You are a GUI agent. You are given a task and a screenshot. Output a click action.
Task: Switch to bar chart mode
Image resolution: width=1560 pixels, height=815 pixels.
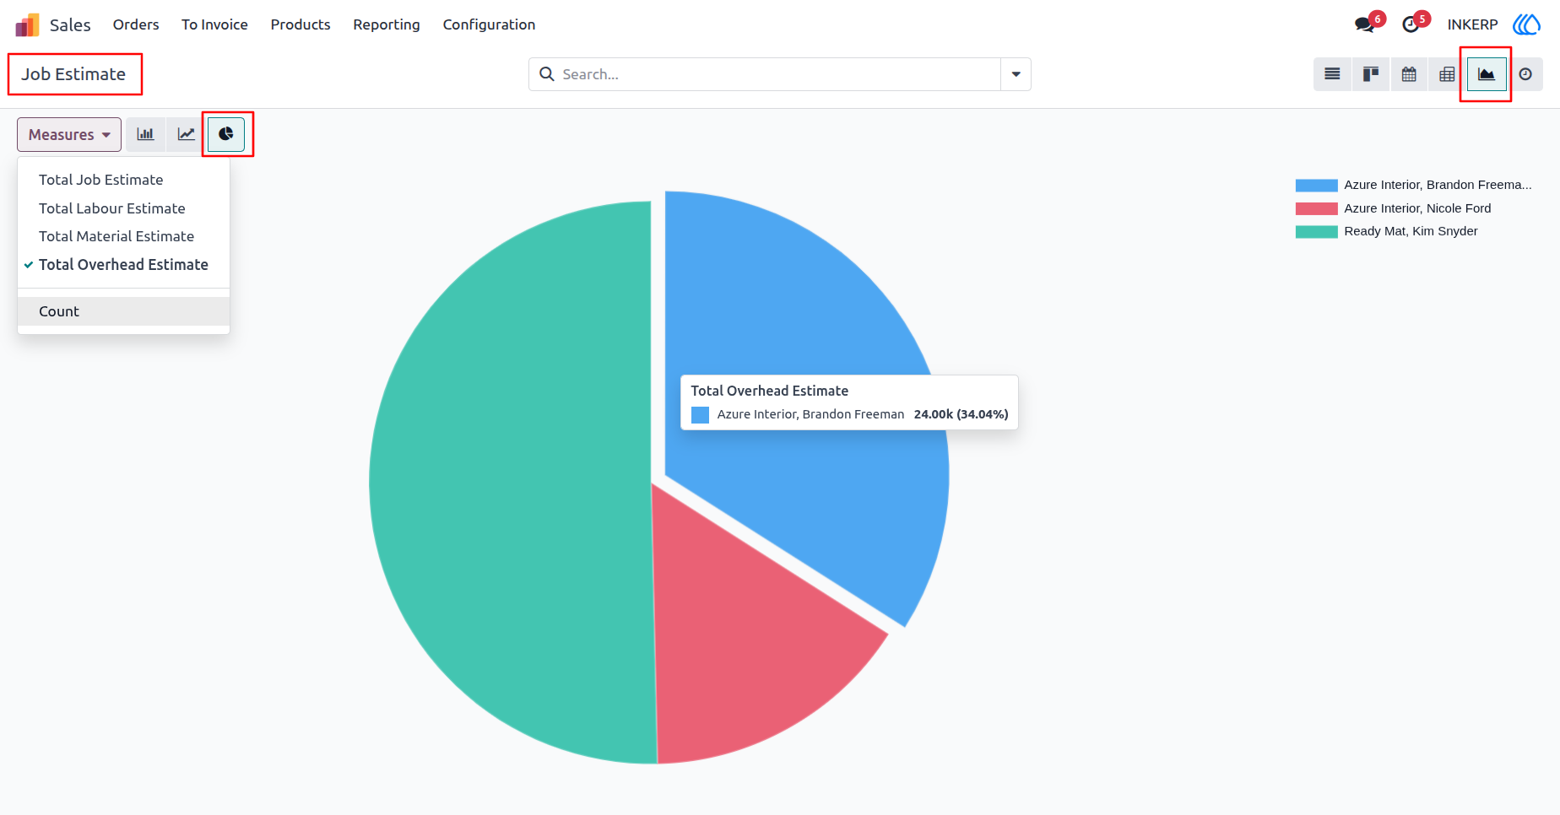click(146, 134)
